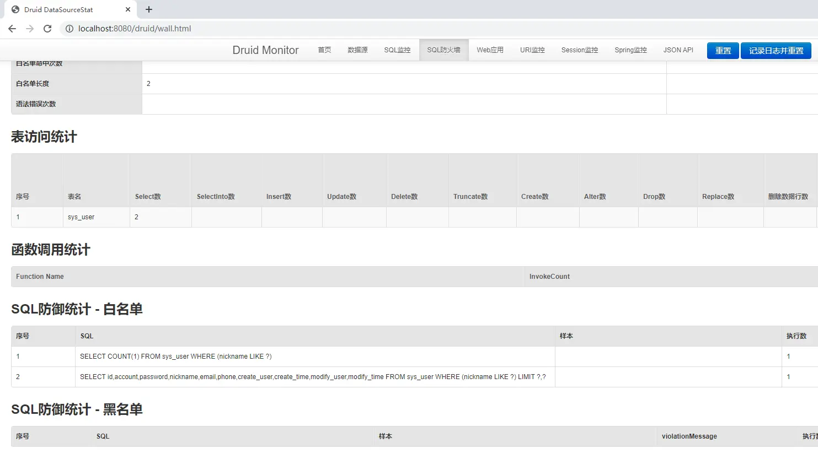Click the violationMessage column header
The height and width of the screenshot is (459, 818).
click(689, 436)
